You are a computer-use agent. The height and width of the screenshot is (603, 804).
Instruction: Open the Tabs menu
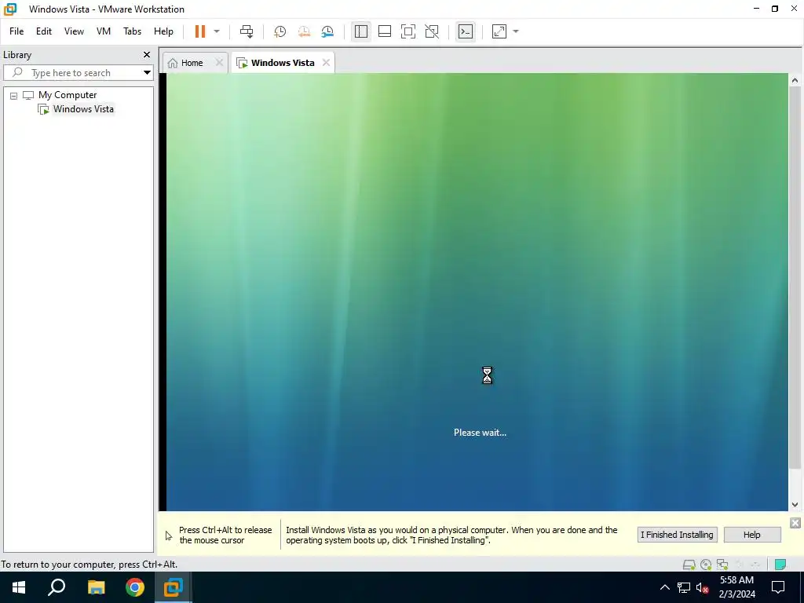132,31
